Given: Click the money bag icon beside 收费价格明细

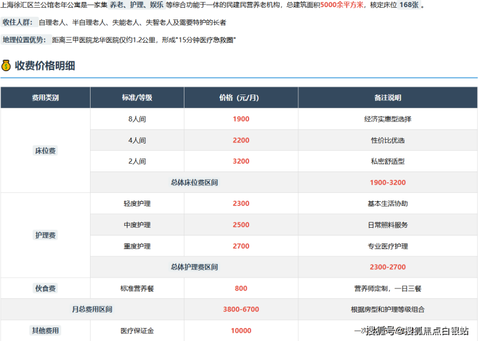Looking at the screenshot, I should pos(6,65).
